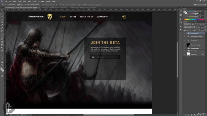
Task: Click the ASCENSION brand text
Action: point(36,17)
